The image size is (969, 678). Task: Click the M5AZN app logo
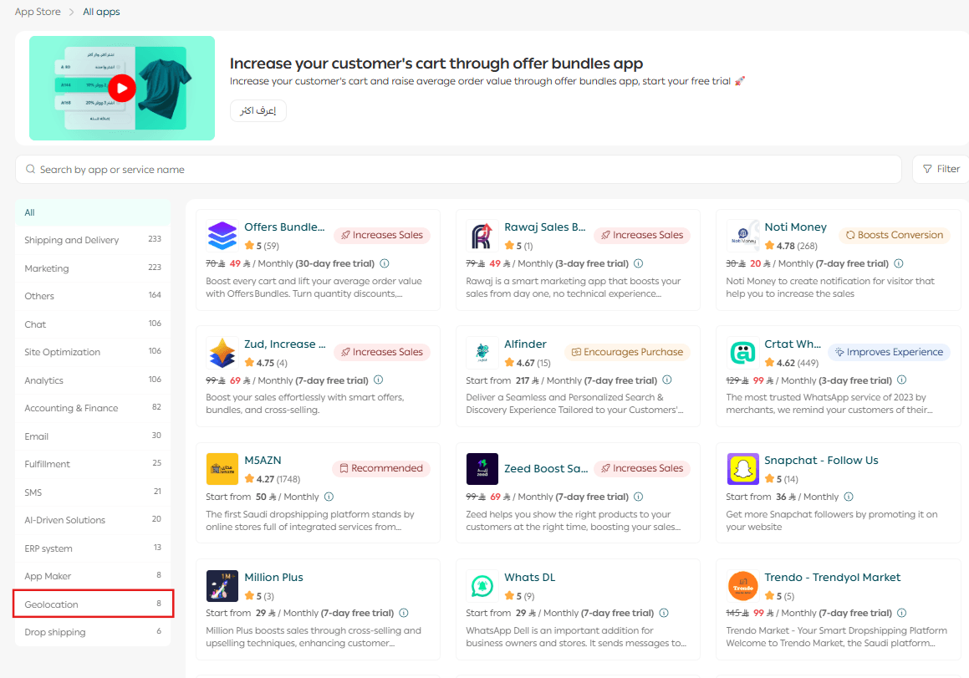pyautogui.click(x=222, y=469)
